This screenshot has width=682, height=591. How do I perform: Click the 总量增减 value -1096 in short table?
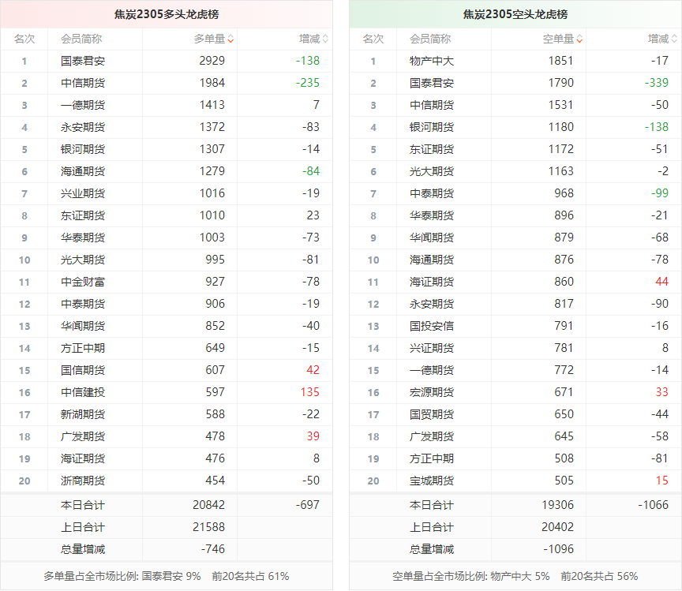(557, 549)
